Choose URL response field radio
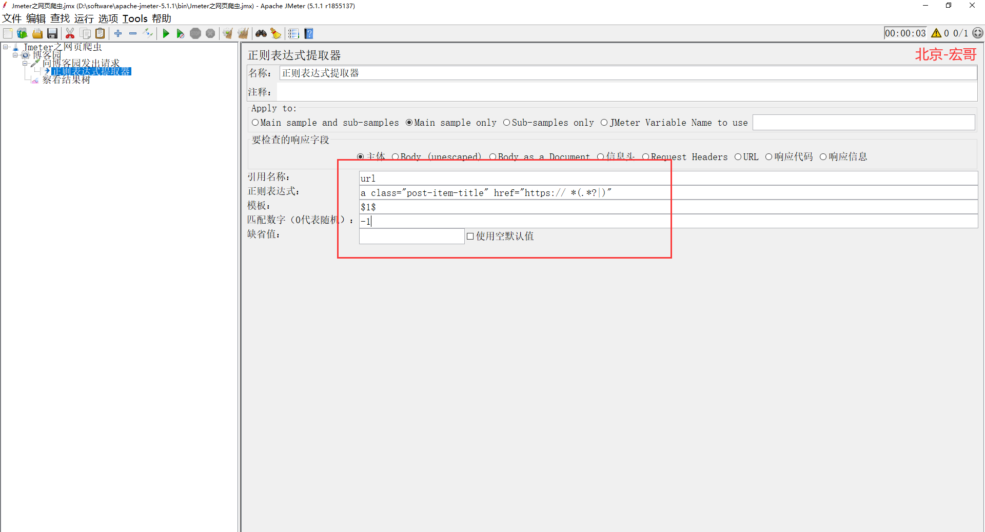This screenshot has height=532, width=985. pos(746,157)
